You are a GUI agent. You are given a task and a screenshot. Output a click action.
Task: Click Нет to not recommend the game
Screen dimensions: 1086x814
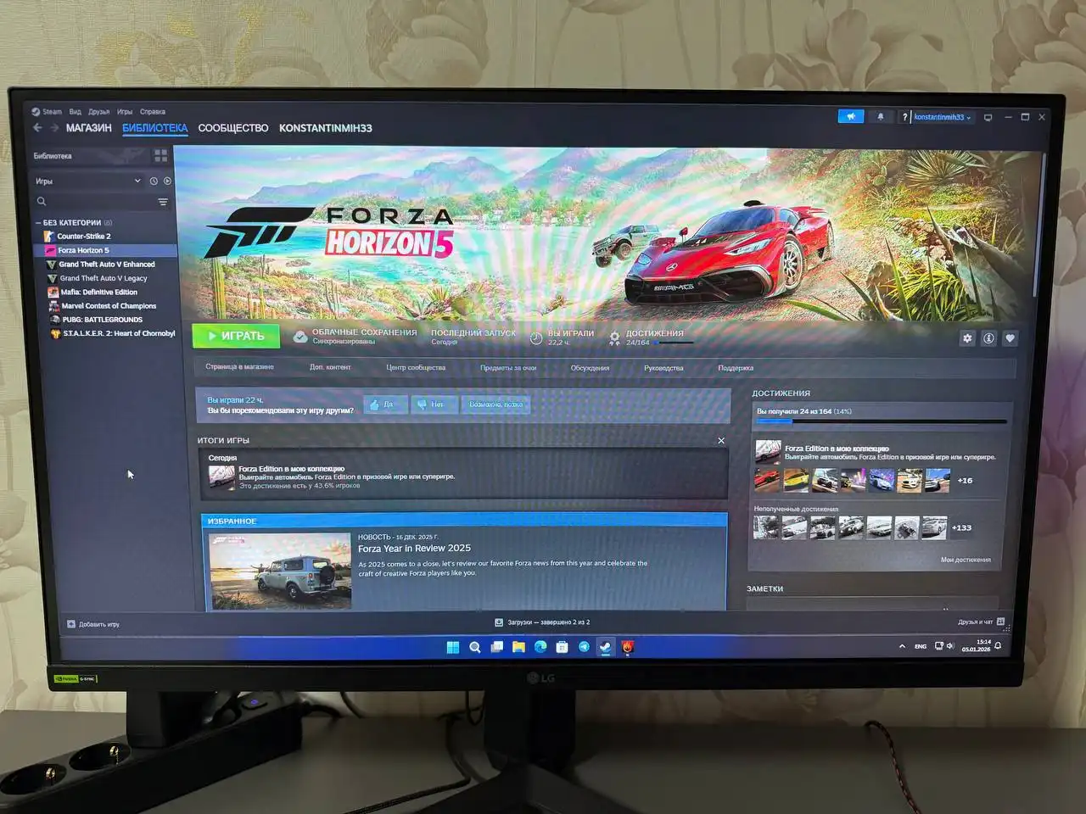point(434,404)
